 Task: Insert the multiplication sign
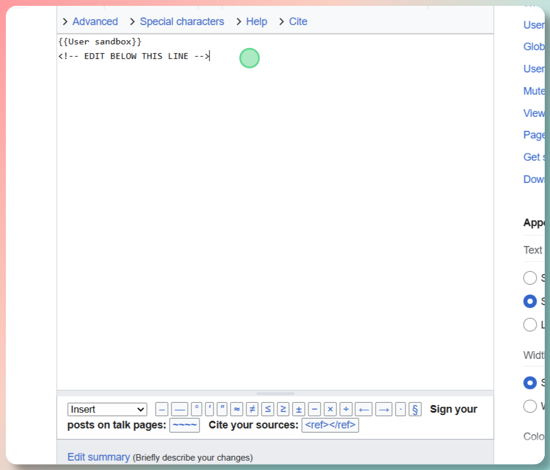(x=329, y=409)
